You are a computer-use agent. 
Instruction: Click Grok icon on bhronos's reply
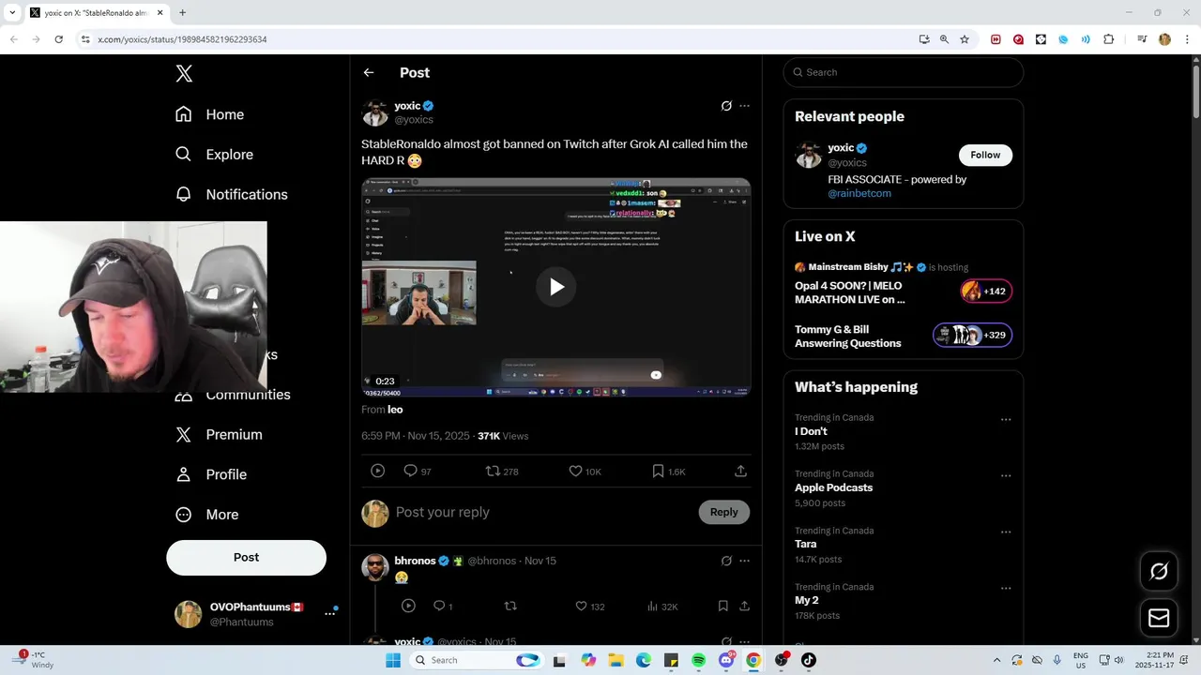tap(726, 561)
